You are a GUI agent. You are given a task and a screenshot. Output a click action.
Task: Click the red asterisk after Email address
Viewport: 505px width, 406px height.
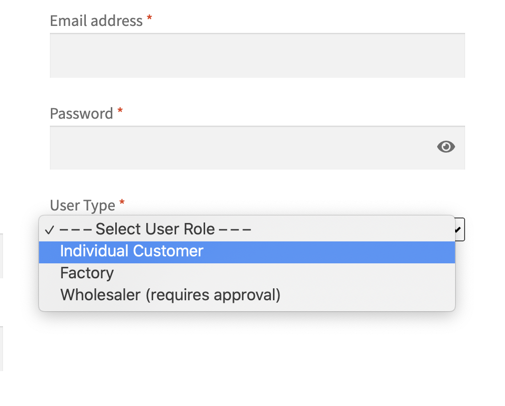tap(149, 18)
